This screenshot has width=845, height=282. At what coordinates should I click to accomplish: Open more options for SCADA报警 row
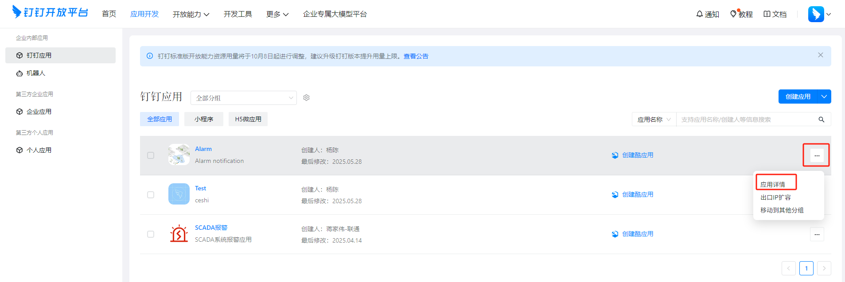point(817,234)
